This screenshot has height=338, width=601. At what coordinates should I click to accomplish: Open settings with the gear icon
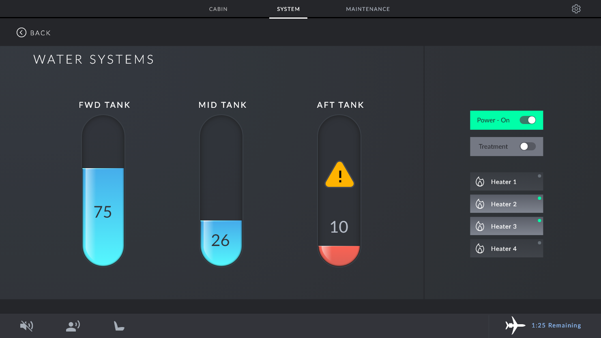click(x=576, y=9)
